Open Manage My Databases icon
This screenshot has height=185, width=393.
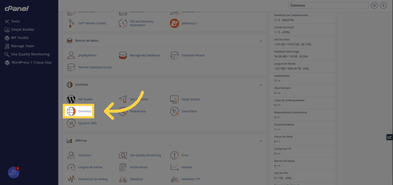[x=123, y=55]
